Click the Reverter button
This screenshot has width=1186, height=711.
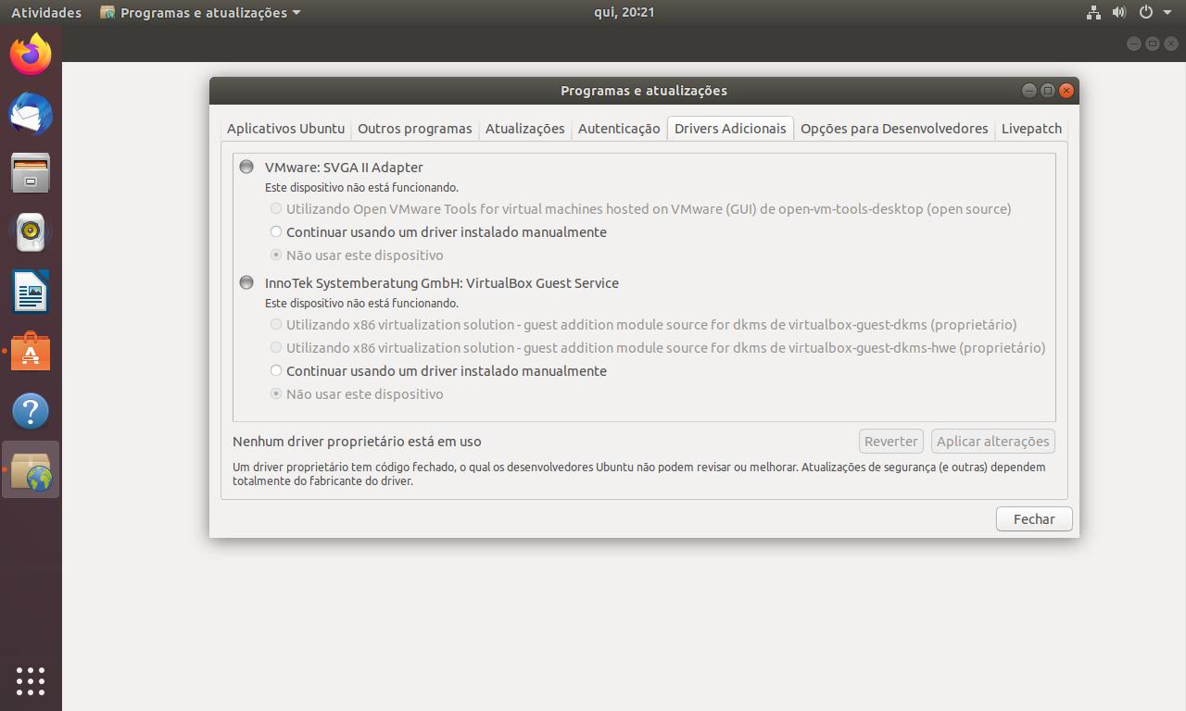(890, 441)
